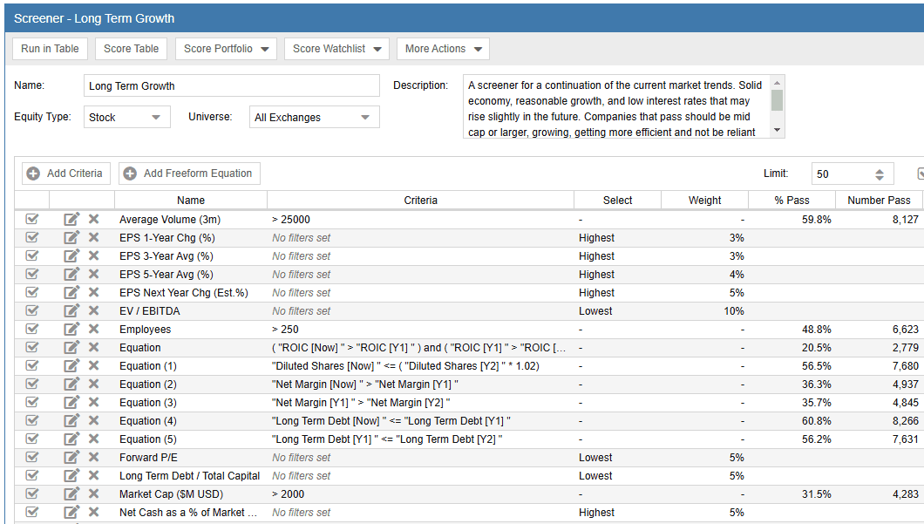Viewport: 924px width, 524px height.
Task: Edit the EPS Next Year Chg criterion
Action: [71, 292]
